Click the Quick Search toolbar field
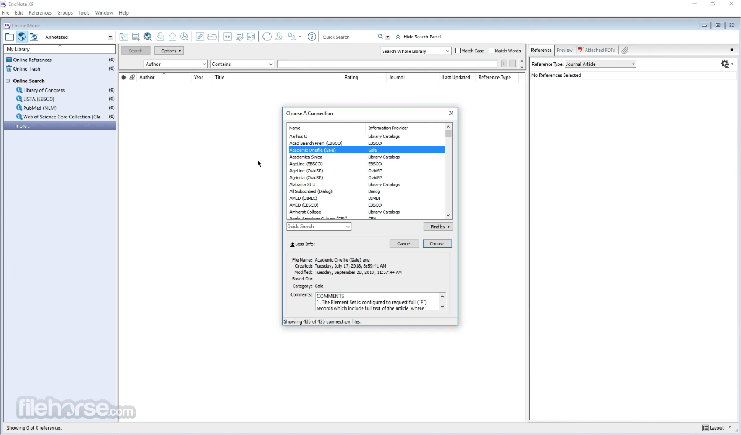This screenshot has width=741, height=435. tap(348, 37)
